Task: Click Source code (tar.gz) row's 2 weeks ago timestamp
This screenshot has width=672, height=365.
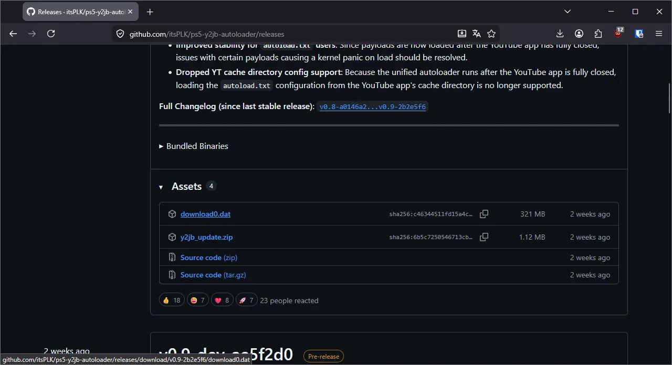Action: click(x=590, y=275)
